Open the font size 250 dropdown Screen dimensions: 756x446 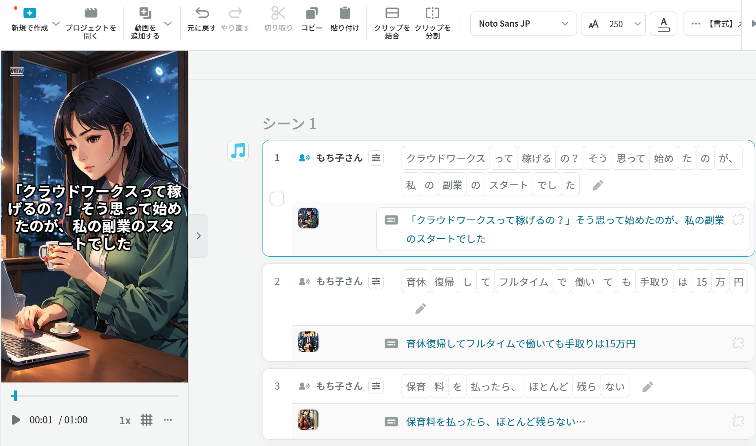[x=637, y=24]
